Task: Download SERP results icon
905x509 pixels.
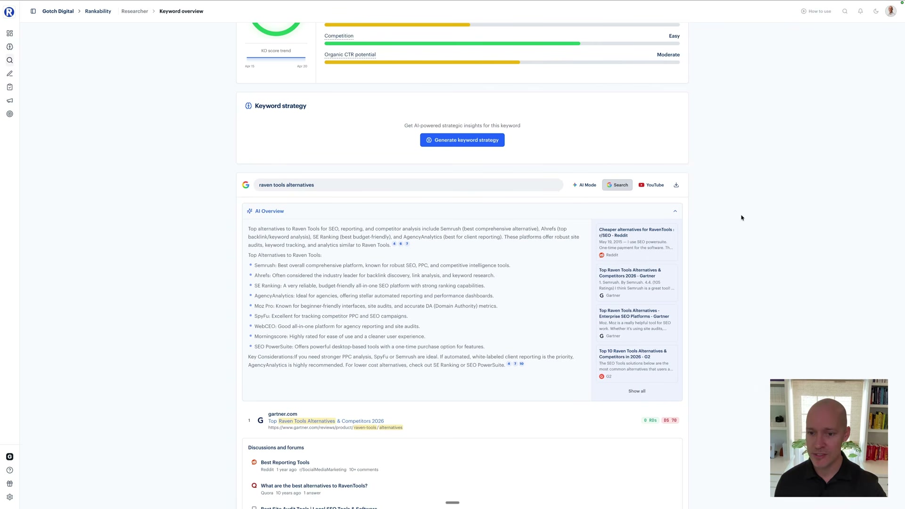Action: [676, 185]
